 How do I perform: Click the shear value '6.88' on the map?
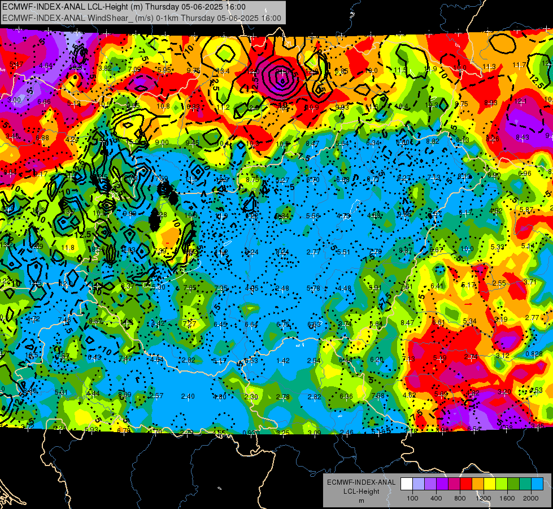[42, 138]
